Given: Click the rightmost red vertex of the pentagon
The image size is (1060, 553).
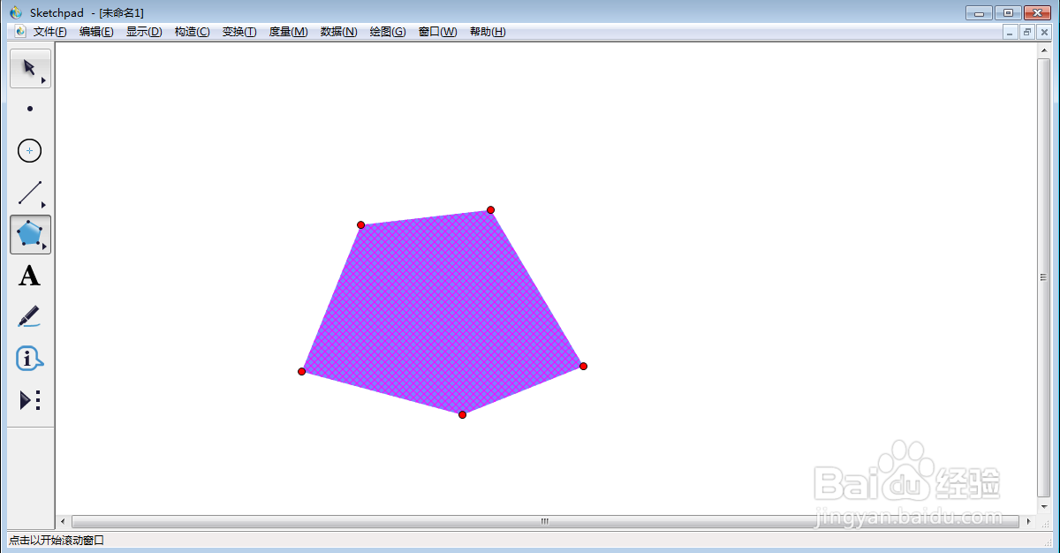Looking at the screenshot, I should (x=583, y=366).
